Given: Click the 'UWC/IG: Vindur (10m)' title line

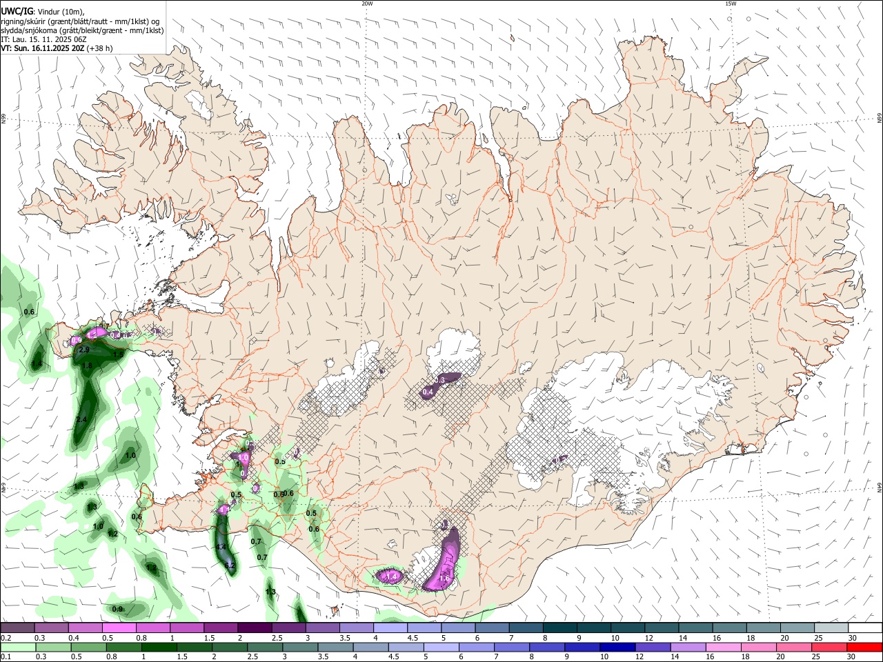Looking at the screenshot, I should [x=43, y=11].
